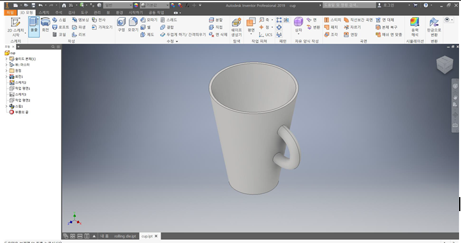The width and height of the screenshot is (461, 243).
Task: Select 부품의 끝 marker in browser
Action: point(19,112)
